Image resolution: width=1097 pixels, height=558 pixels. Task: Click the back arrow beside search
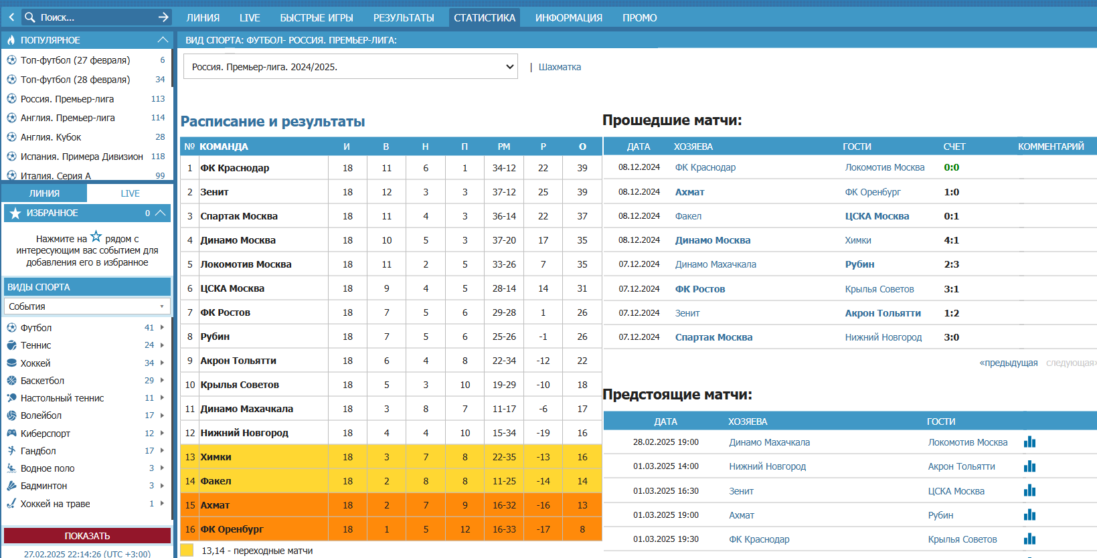pos(11,17)
